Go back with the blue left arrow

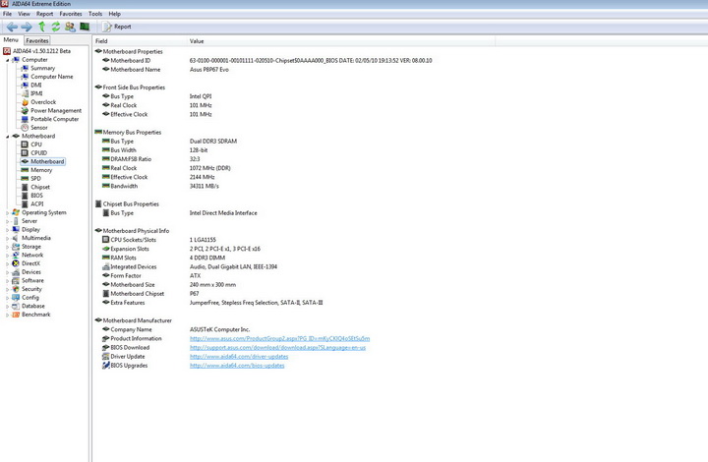pyautogui.click(x=12, y=27)
